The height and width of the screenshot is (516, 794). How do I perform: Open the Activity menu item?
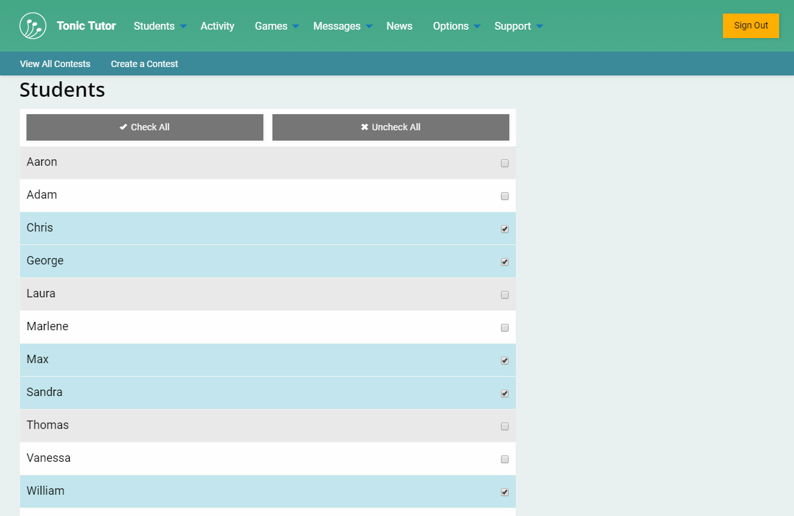(x=217, y=26)
